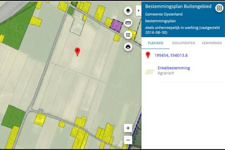225x150 pixels.
Task: Click the yellow parcel next to purple one
Action: pyautogui.click(x=108, y=22)
